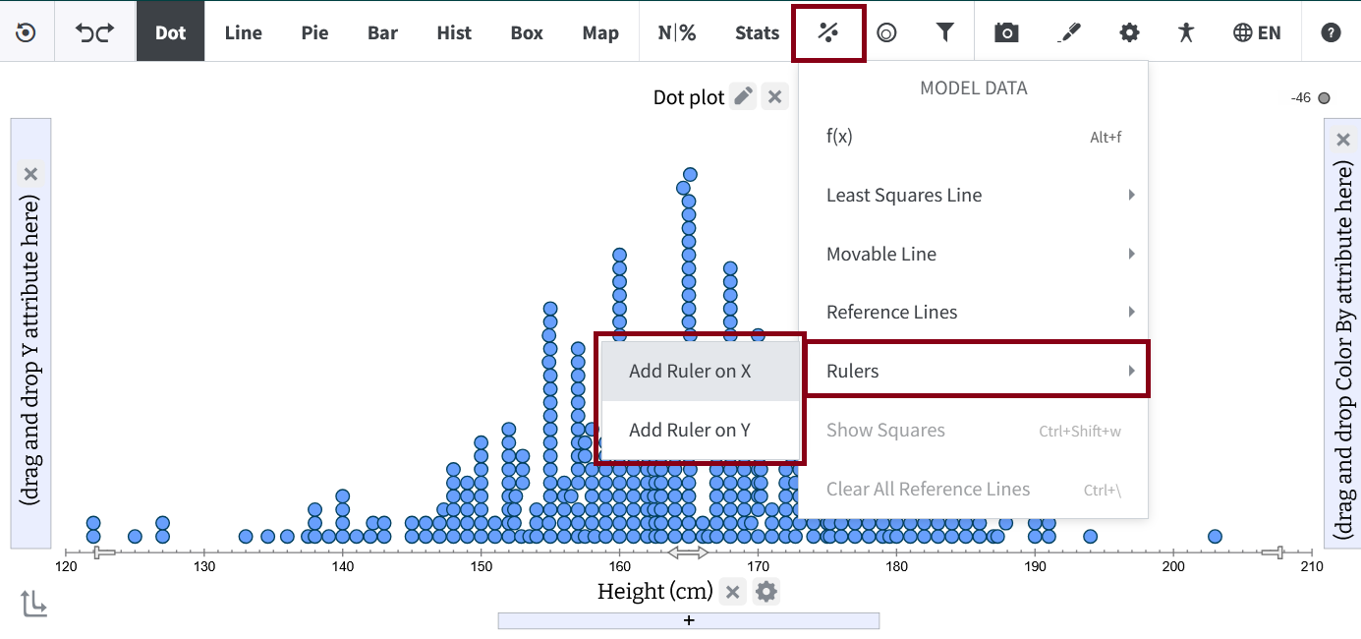Click the help question mark icon

click(1331, 32)
